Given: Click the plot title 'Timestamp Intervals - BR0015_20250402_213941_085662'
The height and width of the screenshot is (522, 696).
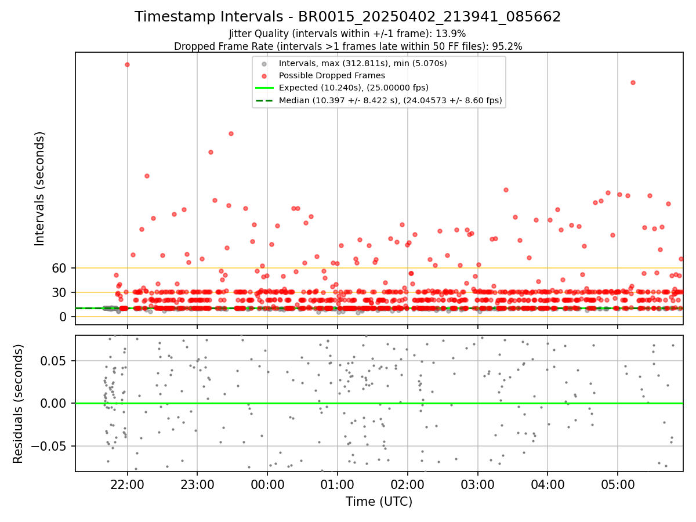Looking at the screenshot, I should click(348, 17).
